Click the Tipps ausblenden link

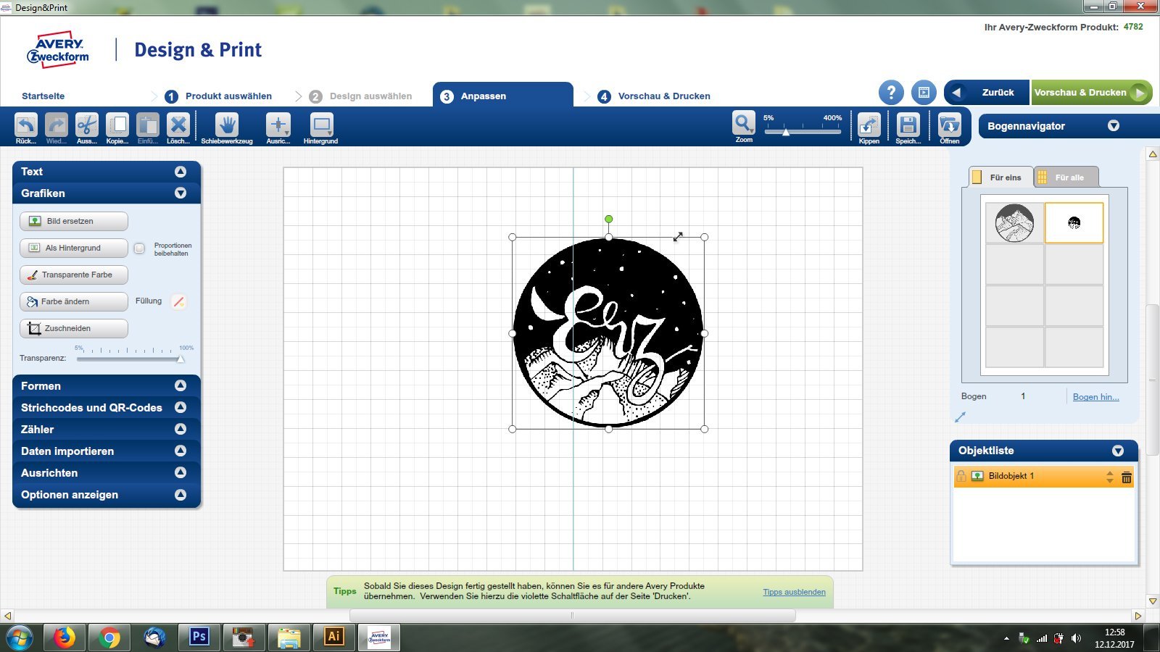[794, 592]
